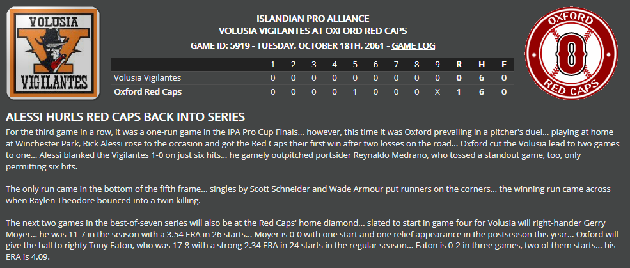Click Volusia Vigilantes at Oxford Red Caps heading
The image size is (630, 268).
coord(313,31)
